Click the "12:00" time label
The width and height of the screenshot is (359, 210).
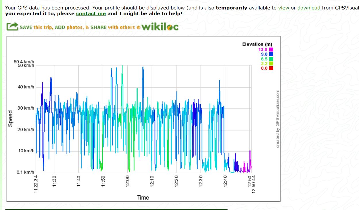(x=127, y=181)
